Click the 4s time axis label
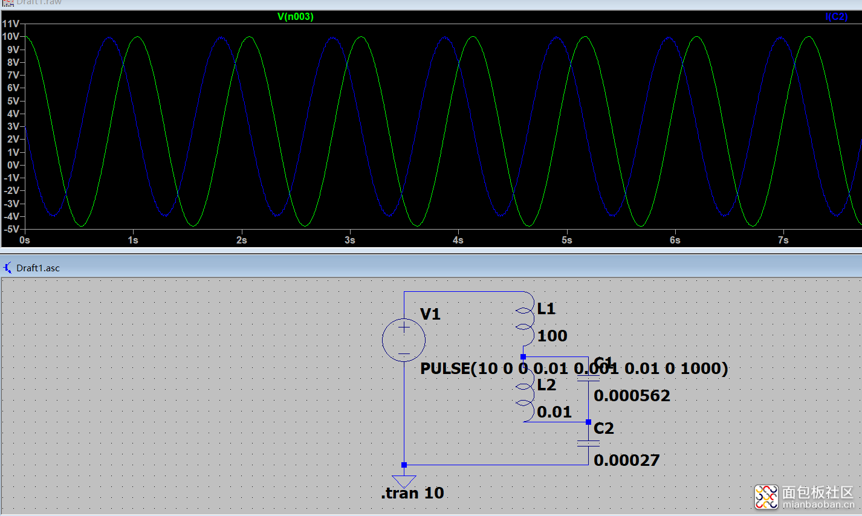 [x=458, y=240]
